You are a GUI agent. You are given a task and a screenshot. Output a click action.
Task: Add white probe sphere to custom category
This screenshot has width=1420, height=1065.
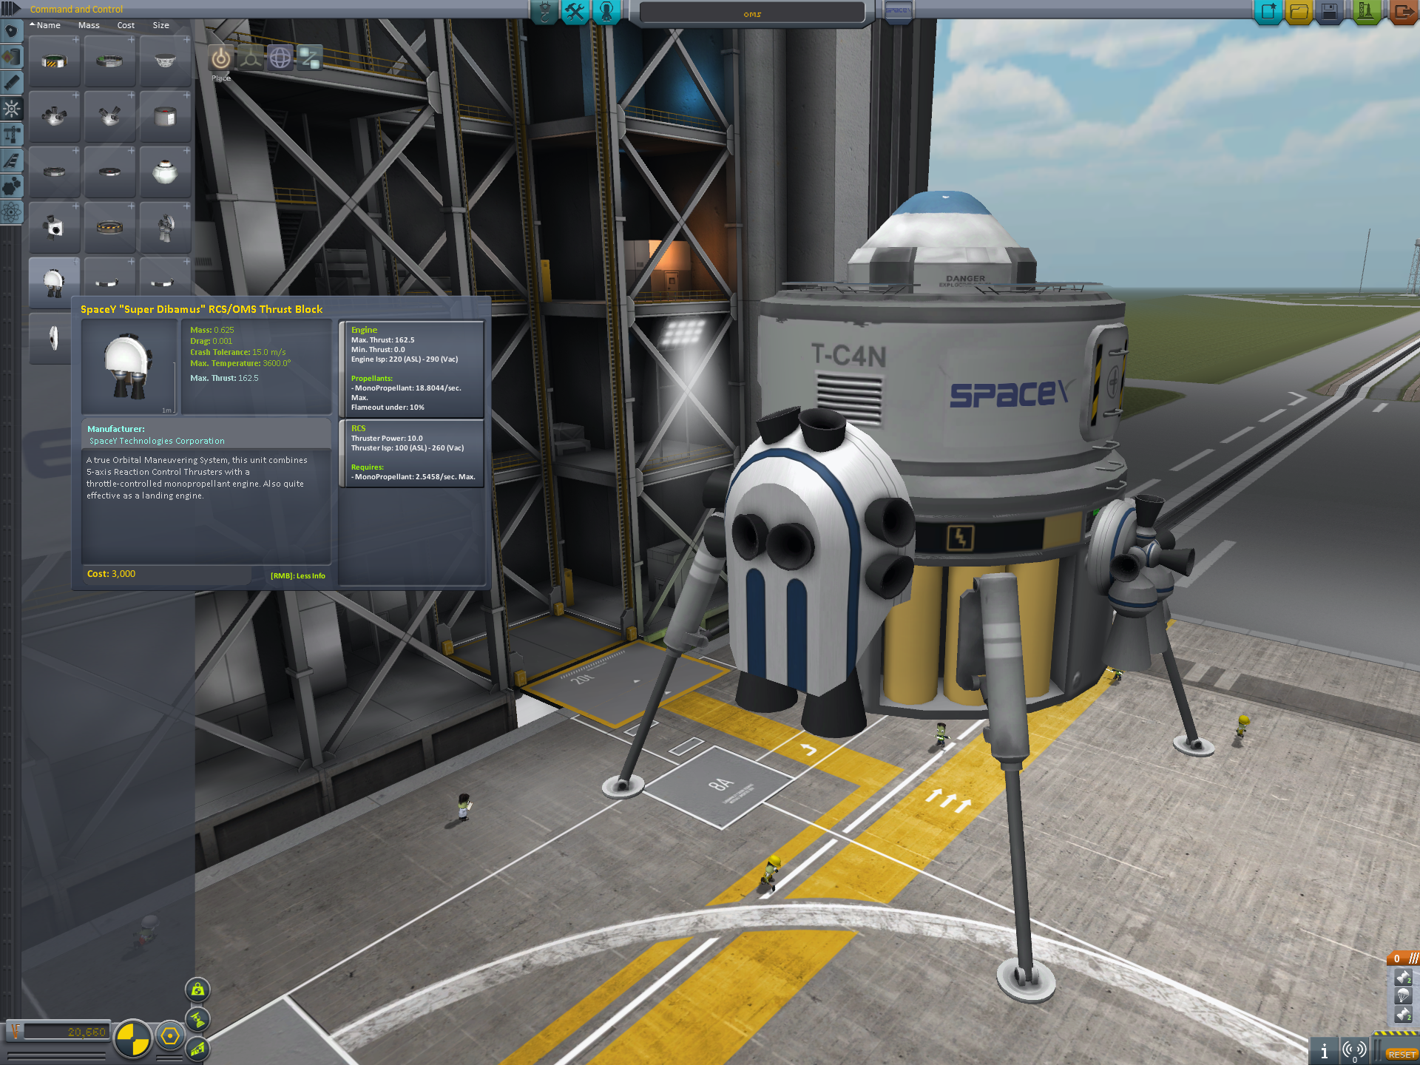[x=186, y=151]
